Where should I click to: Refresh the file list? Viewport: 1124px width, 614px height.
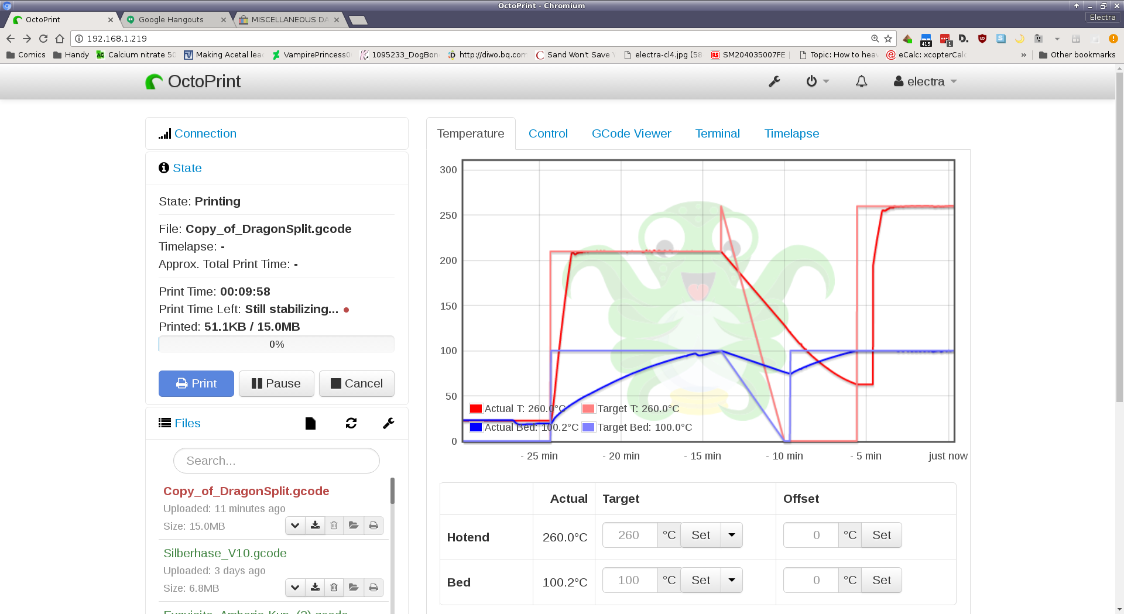click(x=351, y=423)
